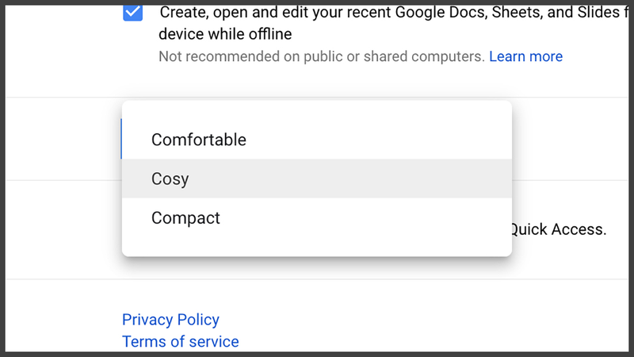Click the Quick Access text behind popup

coord(560,229)
